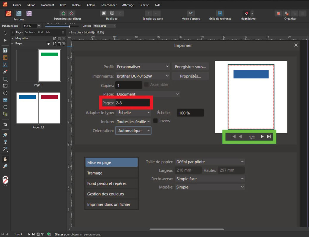This screenshot has width=309, height=237.
Task: Select Fond perdu et repères section
Action: [x=111, y=183]
